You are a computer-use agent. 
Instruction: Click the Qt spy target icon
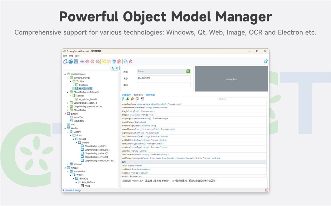coord(98,62)
